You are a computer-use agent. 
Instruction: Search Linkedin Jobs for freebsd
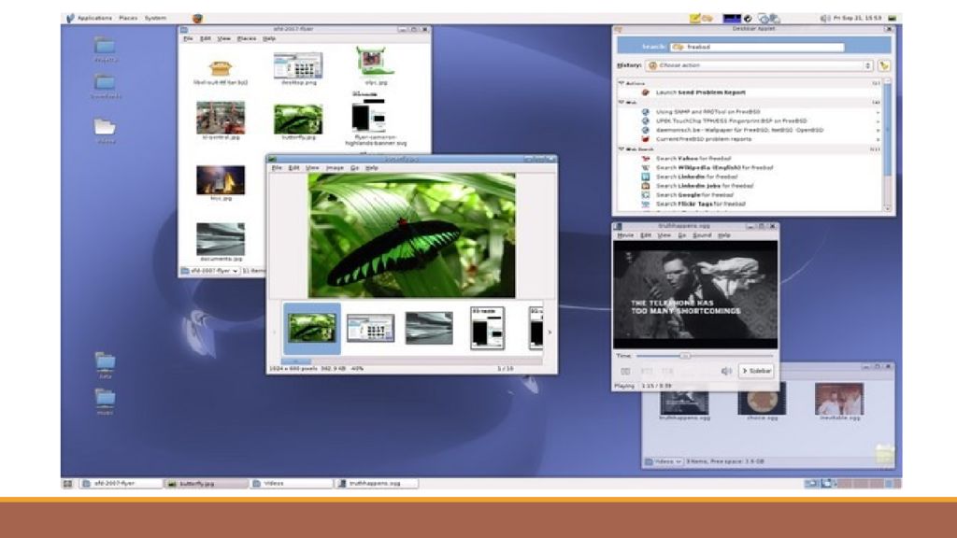(705, 186)
